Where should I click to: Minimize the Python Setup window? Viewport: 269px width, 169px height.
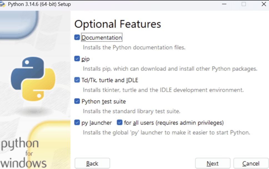click(x=224, y=4)
